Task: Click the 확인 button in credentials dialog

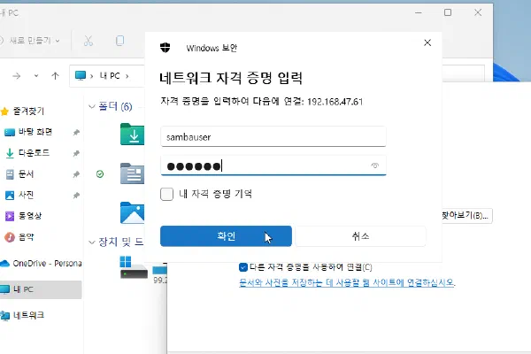Action: click(226, 236)
